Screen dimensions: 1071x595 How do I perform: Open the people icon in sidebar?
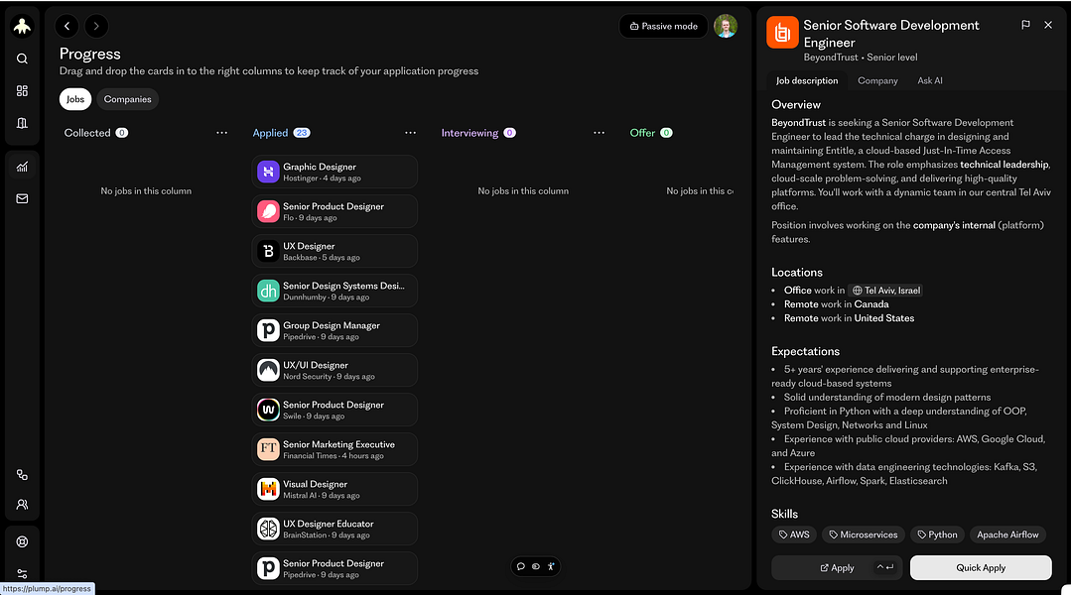22,505
